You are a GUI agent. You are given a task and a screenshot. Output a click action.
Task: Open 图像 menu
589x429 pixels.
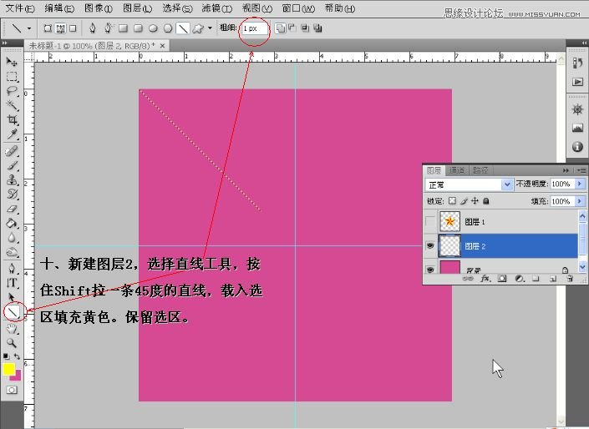pyautogui.click(x=99, y=8)
